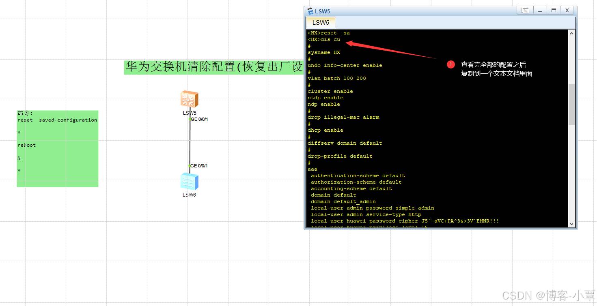Click the LSW5 device name label
The width and height of the screenshot is (597, 306).
click(x=190, y=113)
